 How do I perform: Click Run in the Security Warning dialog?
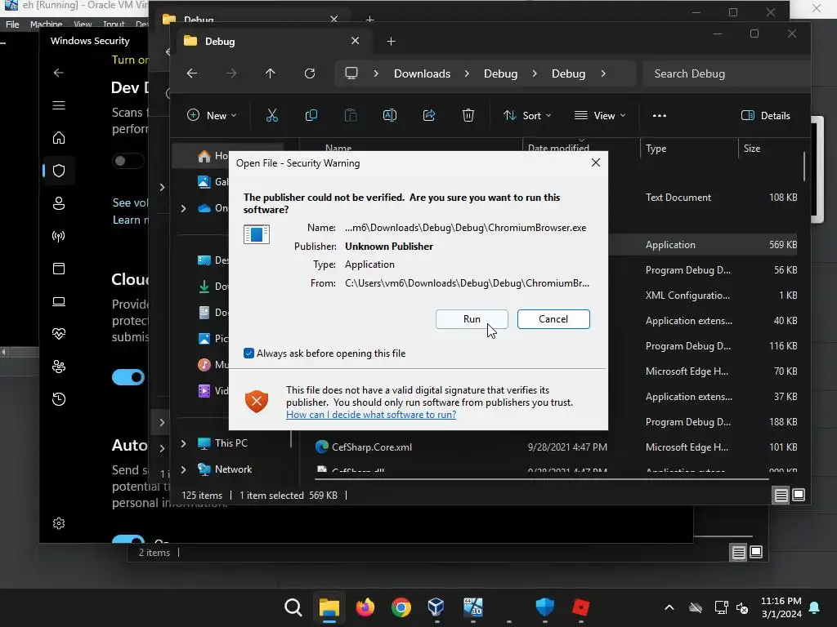point(472,319)
